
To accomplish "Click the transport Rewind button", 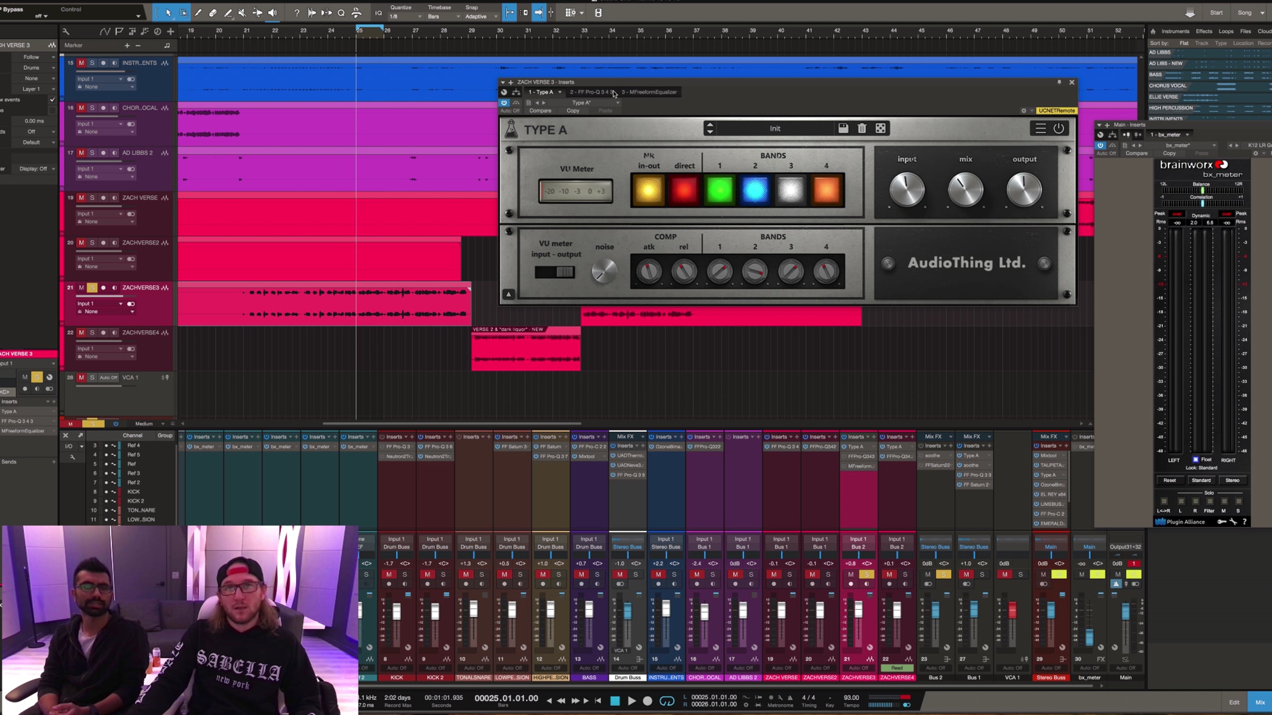I will [x=561, y=701].
